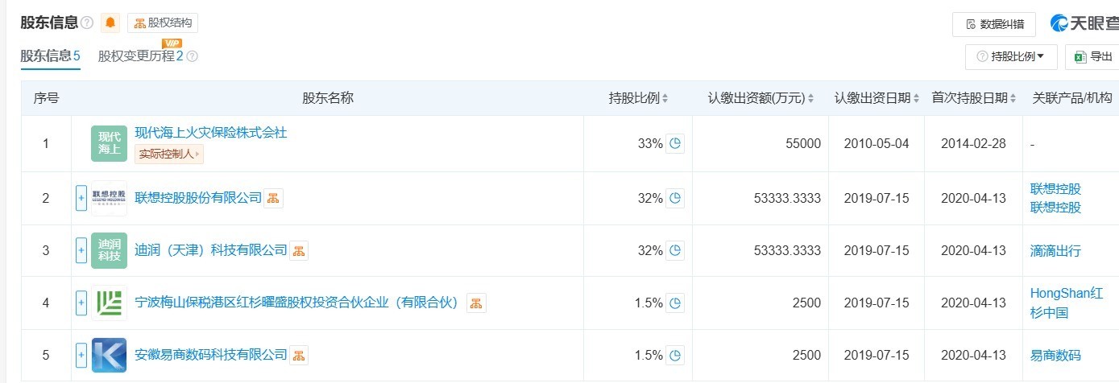The width and height of the screenshot is (1119, 383).
Task: Expand the 迪润（天津）科技 row with plus
Action: [81, 251]
